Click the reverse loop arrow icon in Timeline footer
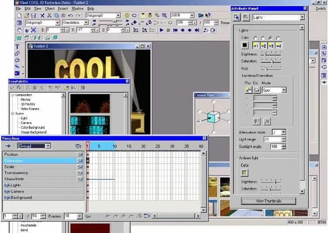The image size is (328, 233). click(x=147, y=216)
